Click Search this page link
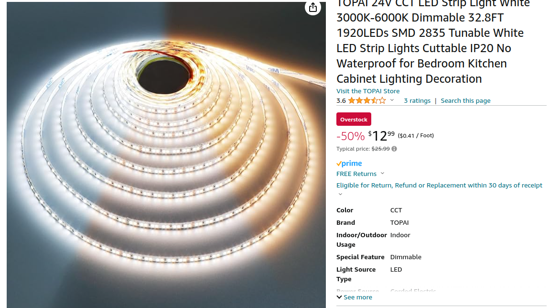This screenshot has height=308, width=549. pyautogui.click(x=465, y=101)
